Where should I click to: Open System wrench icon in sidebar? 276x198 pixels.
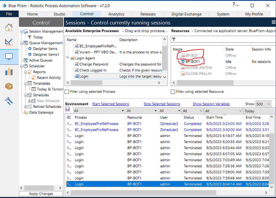(9, 101)
